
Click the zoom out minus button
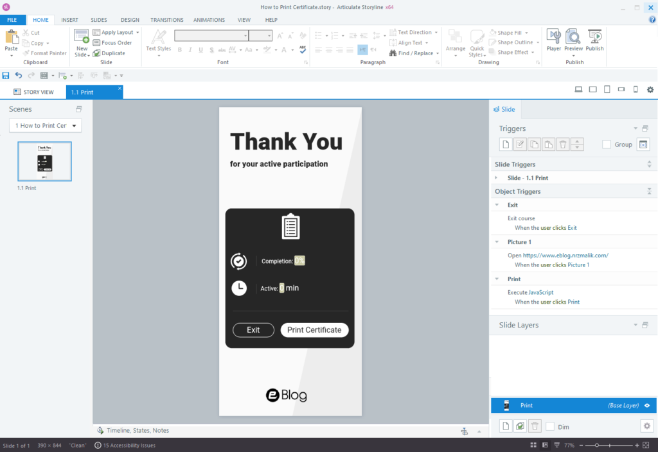581,446
